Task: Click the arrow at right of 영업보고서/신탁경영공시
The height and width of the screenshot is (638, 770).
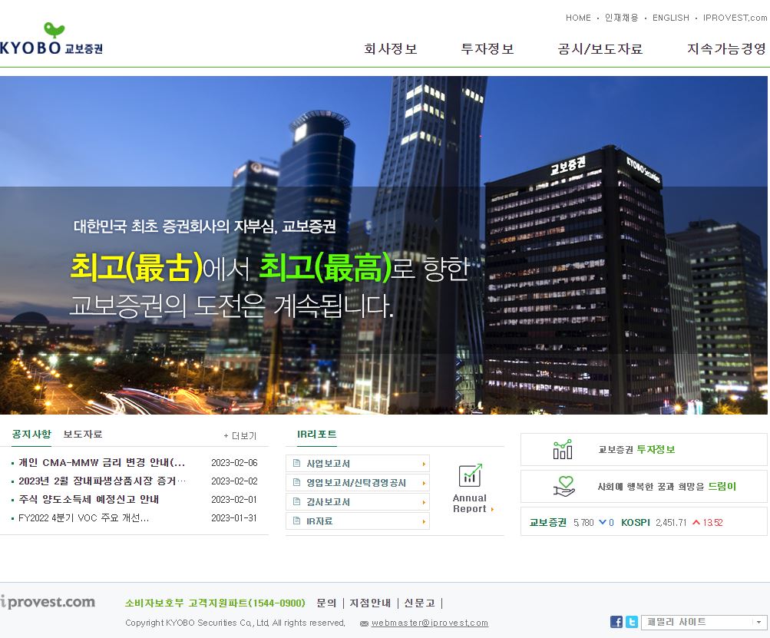Action: click(423, 483)
